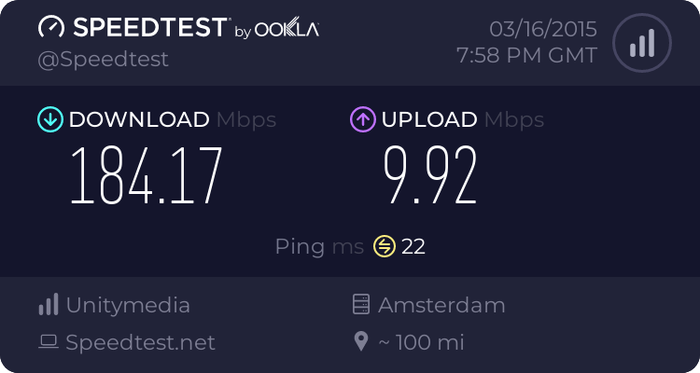700x373 pixels.
Task: Click the ~ 100 mi distance text
Action: 420,342
